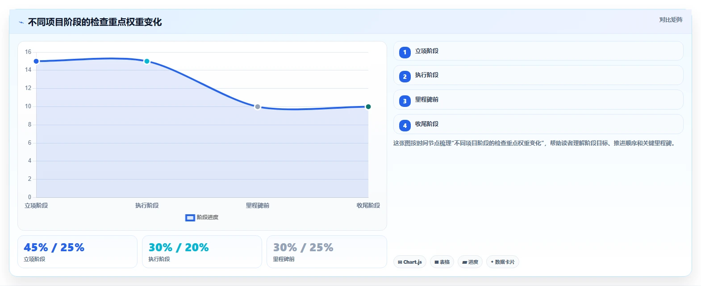
Task: Select the 进度 tag chip
Action: point(470,262)
